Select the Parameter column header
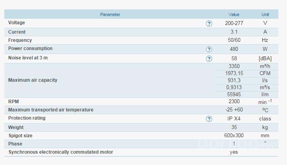 click(110, 14)
